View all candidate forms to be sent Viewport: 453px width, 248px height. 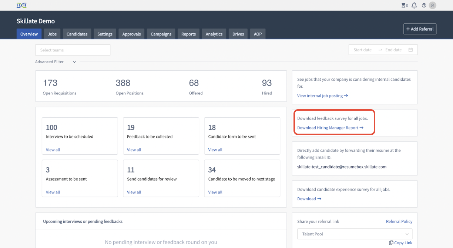point(215,150)
